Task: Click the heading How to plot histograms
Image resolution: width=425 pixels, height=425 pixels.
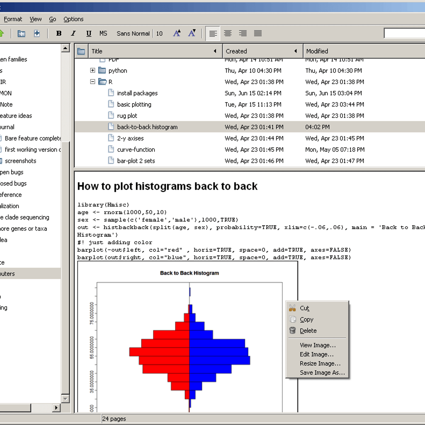Action: pyautogui.click(x=167, y=186)
